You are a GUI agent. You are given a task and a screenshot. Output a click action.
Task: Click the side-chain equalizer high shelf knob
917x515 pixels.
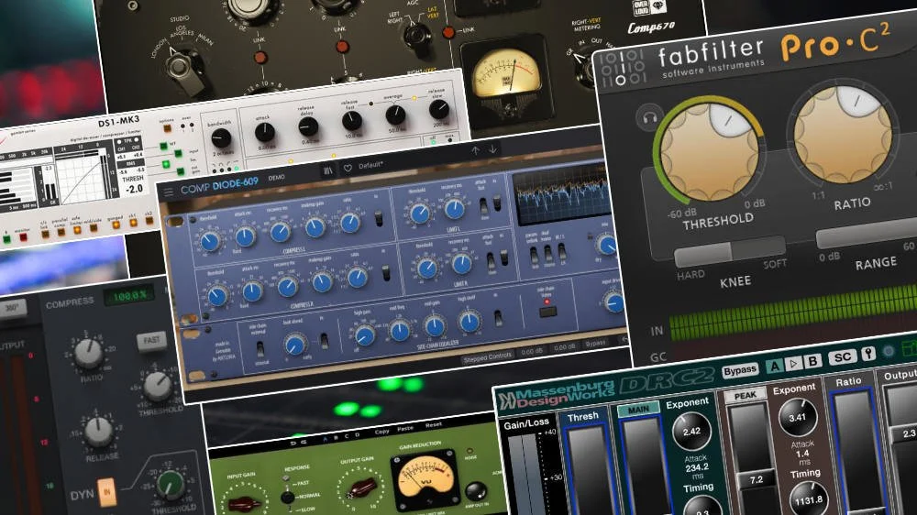[x=469, y=321]
